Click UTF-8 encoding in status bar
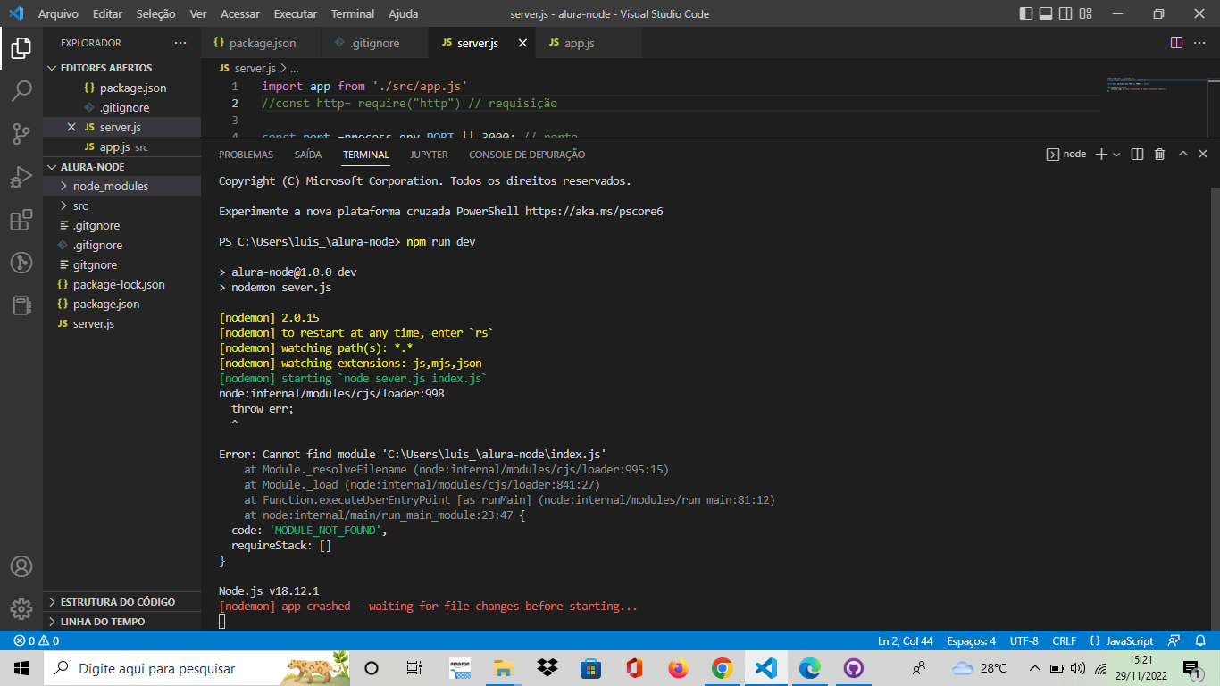 1024,640
